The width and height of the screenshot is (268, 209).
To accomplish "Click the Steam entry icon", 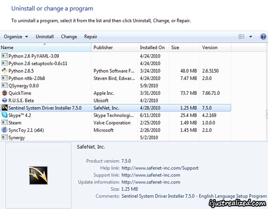I will (4, 122).
